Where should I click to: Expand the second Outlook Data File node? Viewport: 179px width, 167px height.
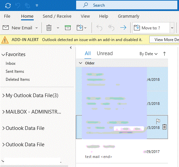coord(3,145)
